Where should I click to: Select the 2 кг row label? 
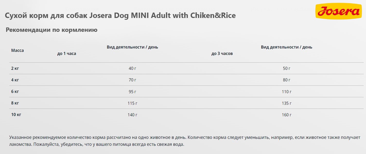coord(15,68)
